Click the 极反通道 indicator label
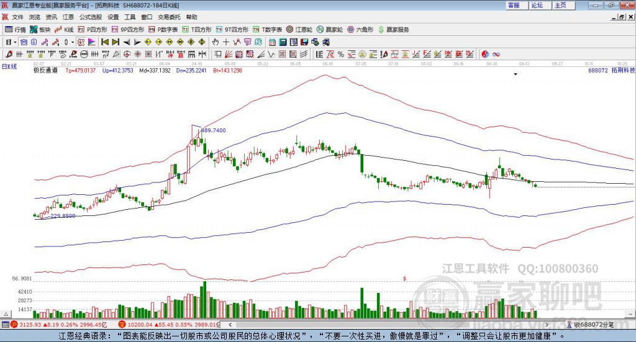Screen dimensions: 636x342 tap(45, 71)
